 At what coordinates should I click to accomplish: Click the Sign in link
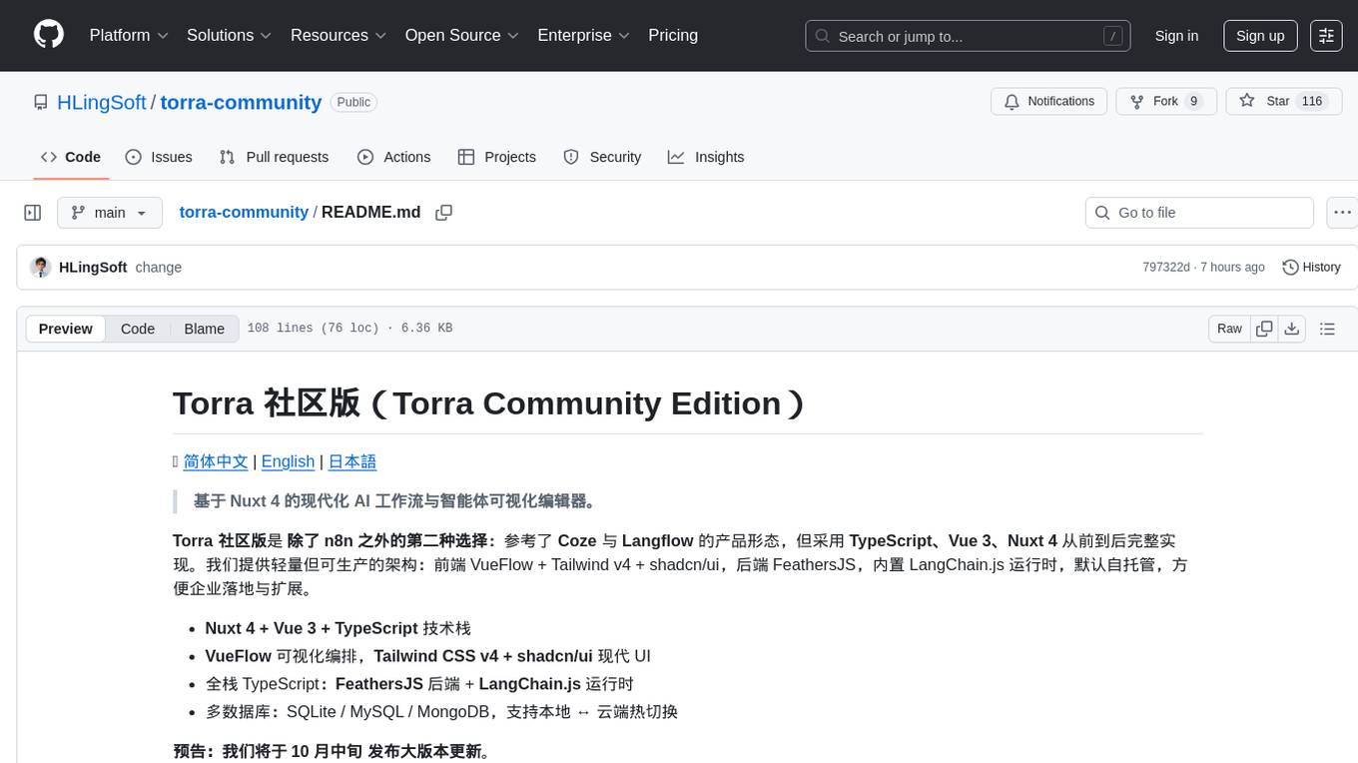1176,36
